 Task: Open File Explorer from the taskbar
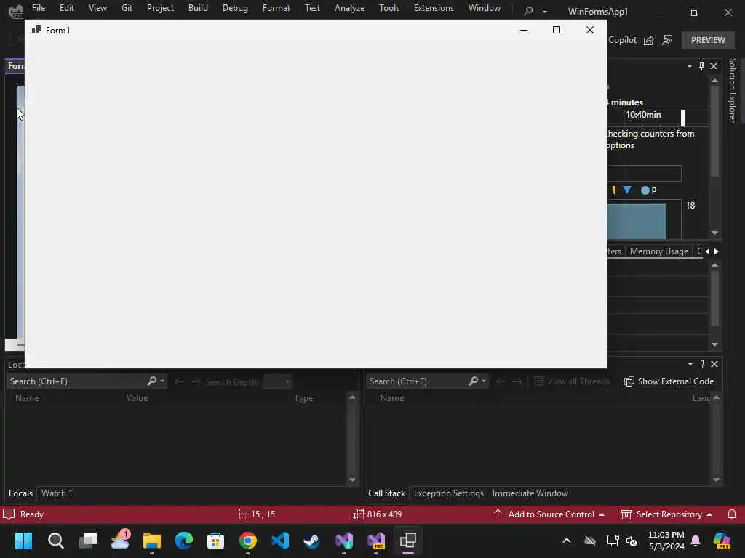152,541
